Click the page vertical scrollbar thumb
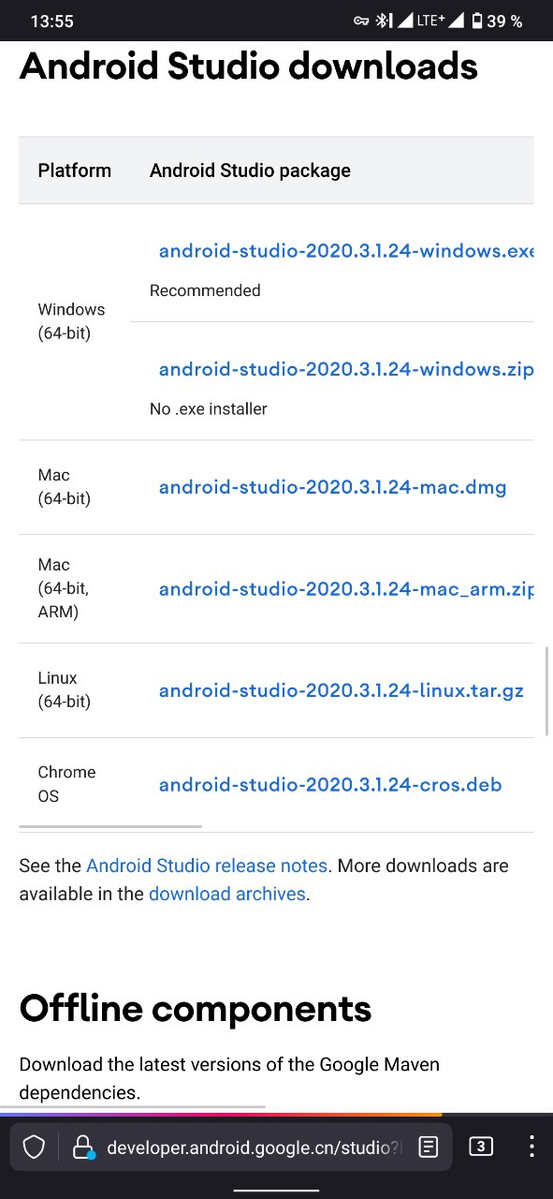This screenshot has width=553, height=1199. tap(546, 690)
